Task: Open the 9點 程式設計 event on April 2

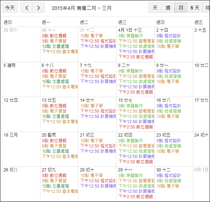Action: [169, 36]
